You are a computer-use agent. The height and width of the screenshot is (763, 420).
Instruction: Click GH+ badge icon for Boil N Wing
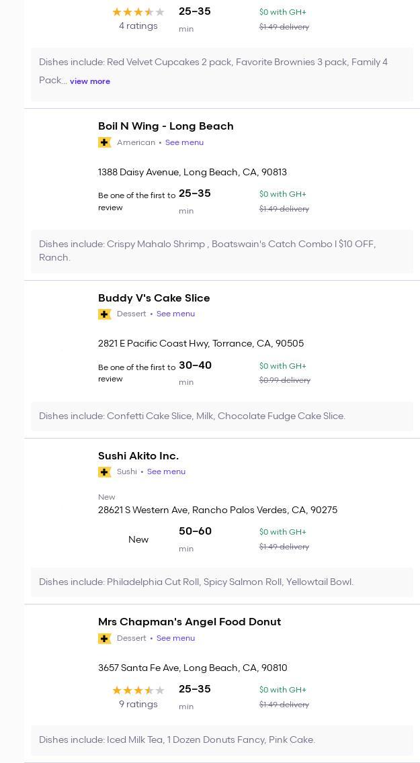pyautogui.click(x=104, y=142)
